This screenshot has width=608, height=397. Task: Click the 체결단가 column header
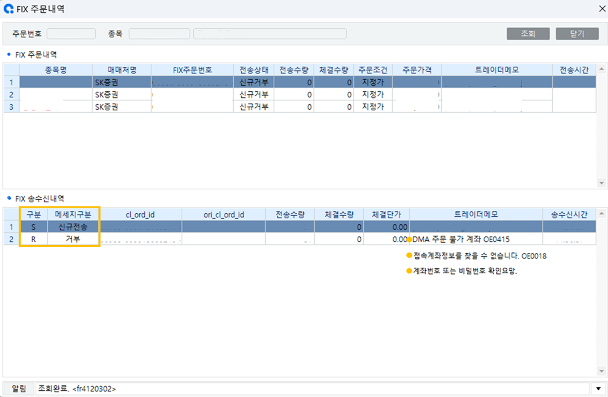(386, 214)
